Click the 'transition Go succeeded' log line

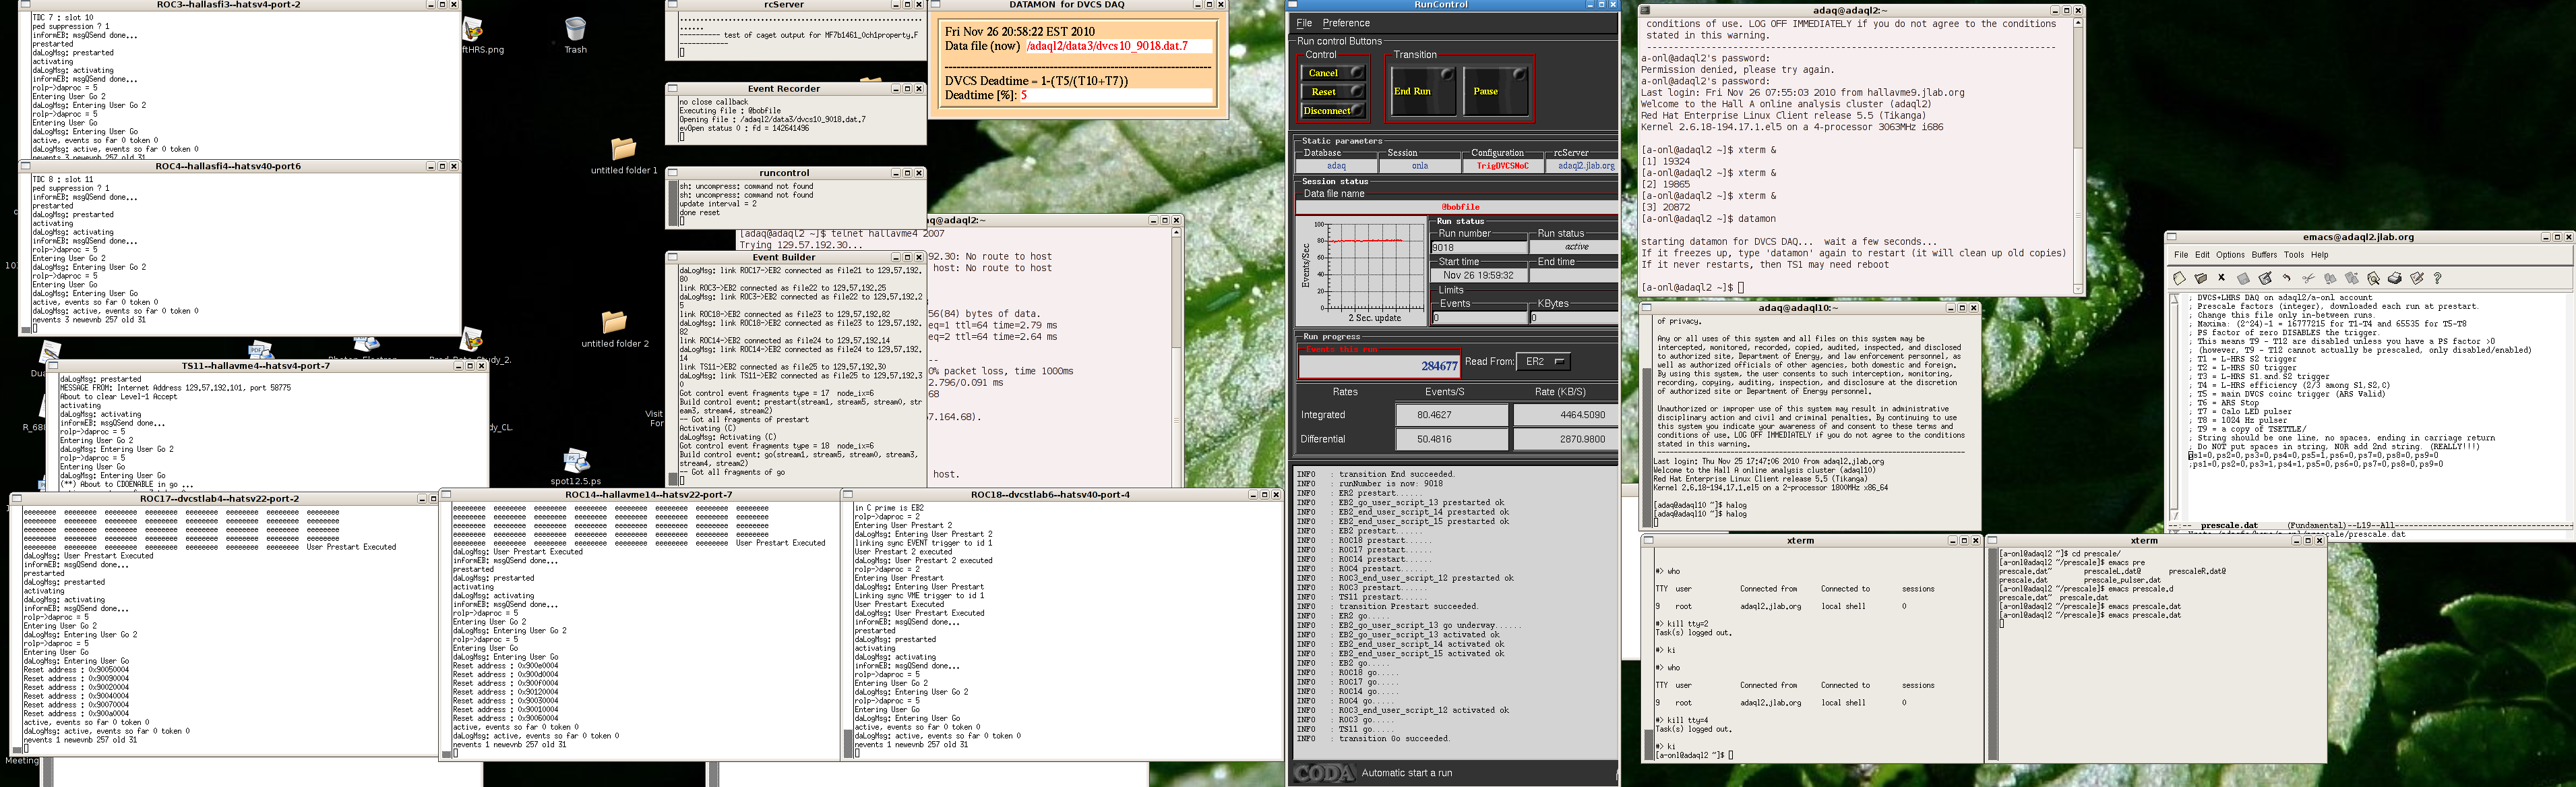1394,739
